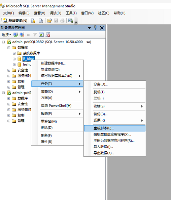This screenshot has height=200, width=171.
Task: Open the 策略(O) submenu
Action: (57, 92)
